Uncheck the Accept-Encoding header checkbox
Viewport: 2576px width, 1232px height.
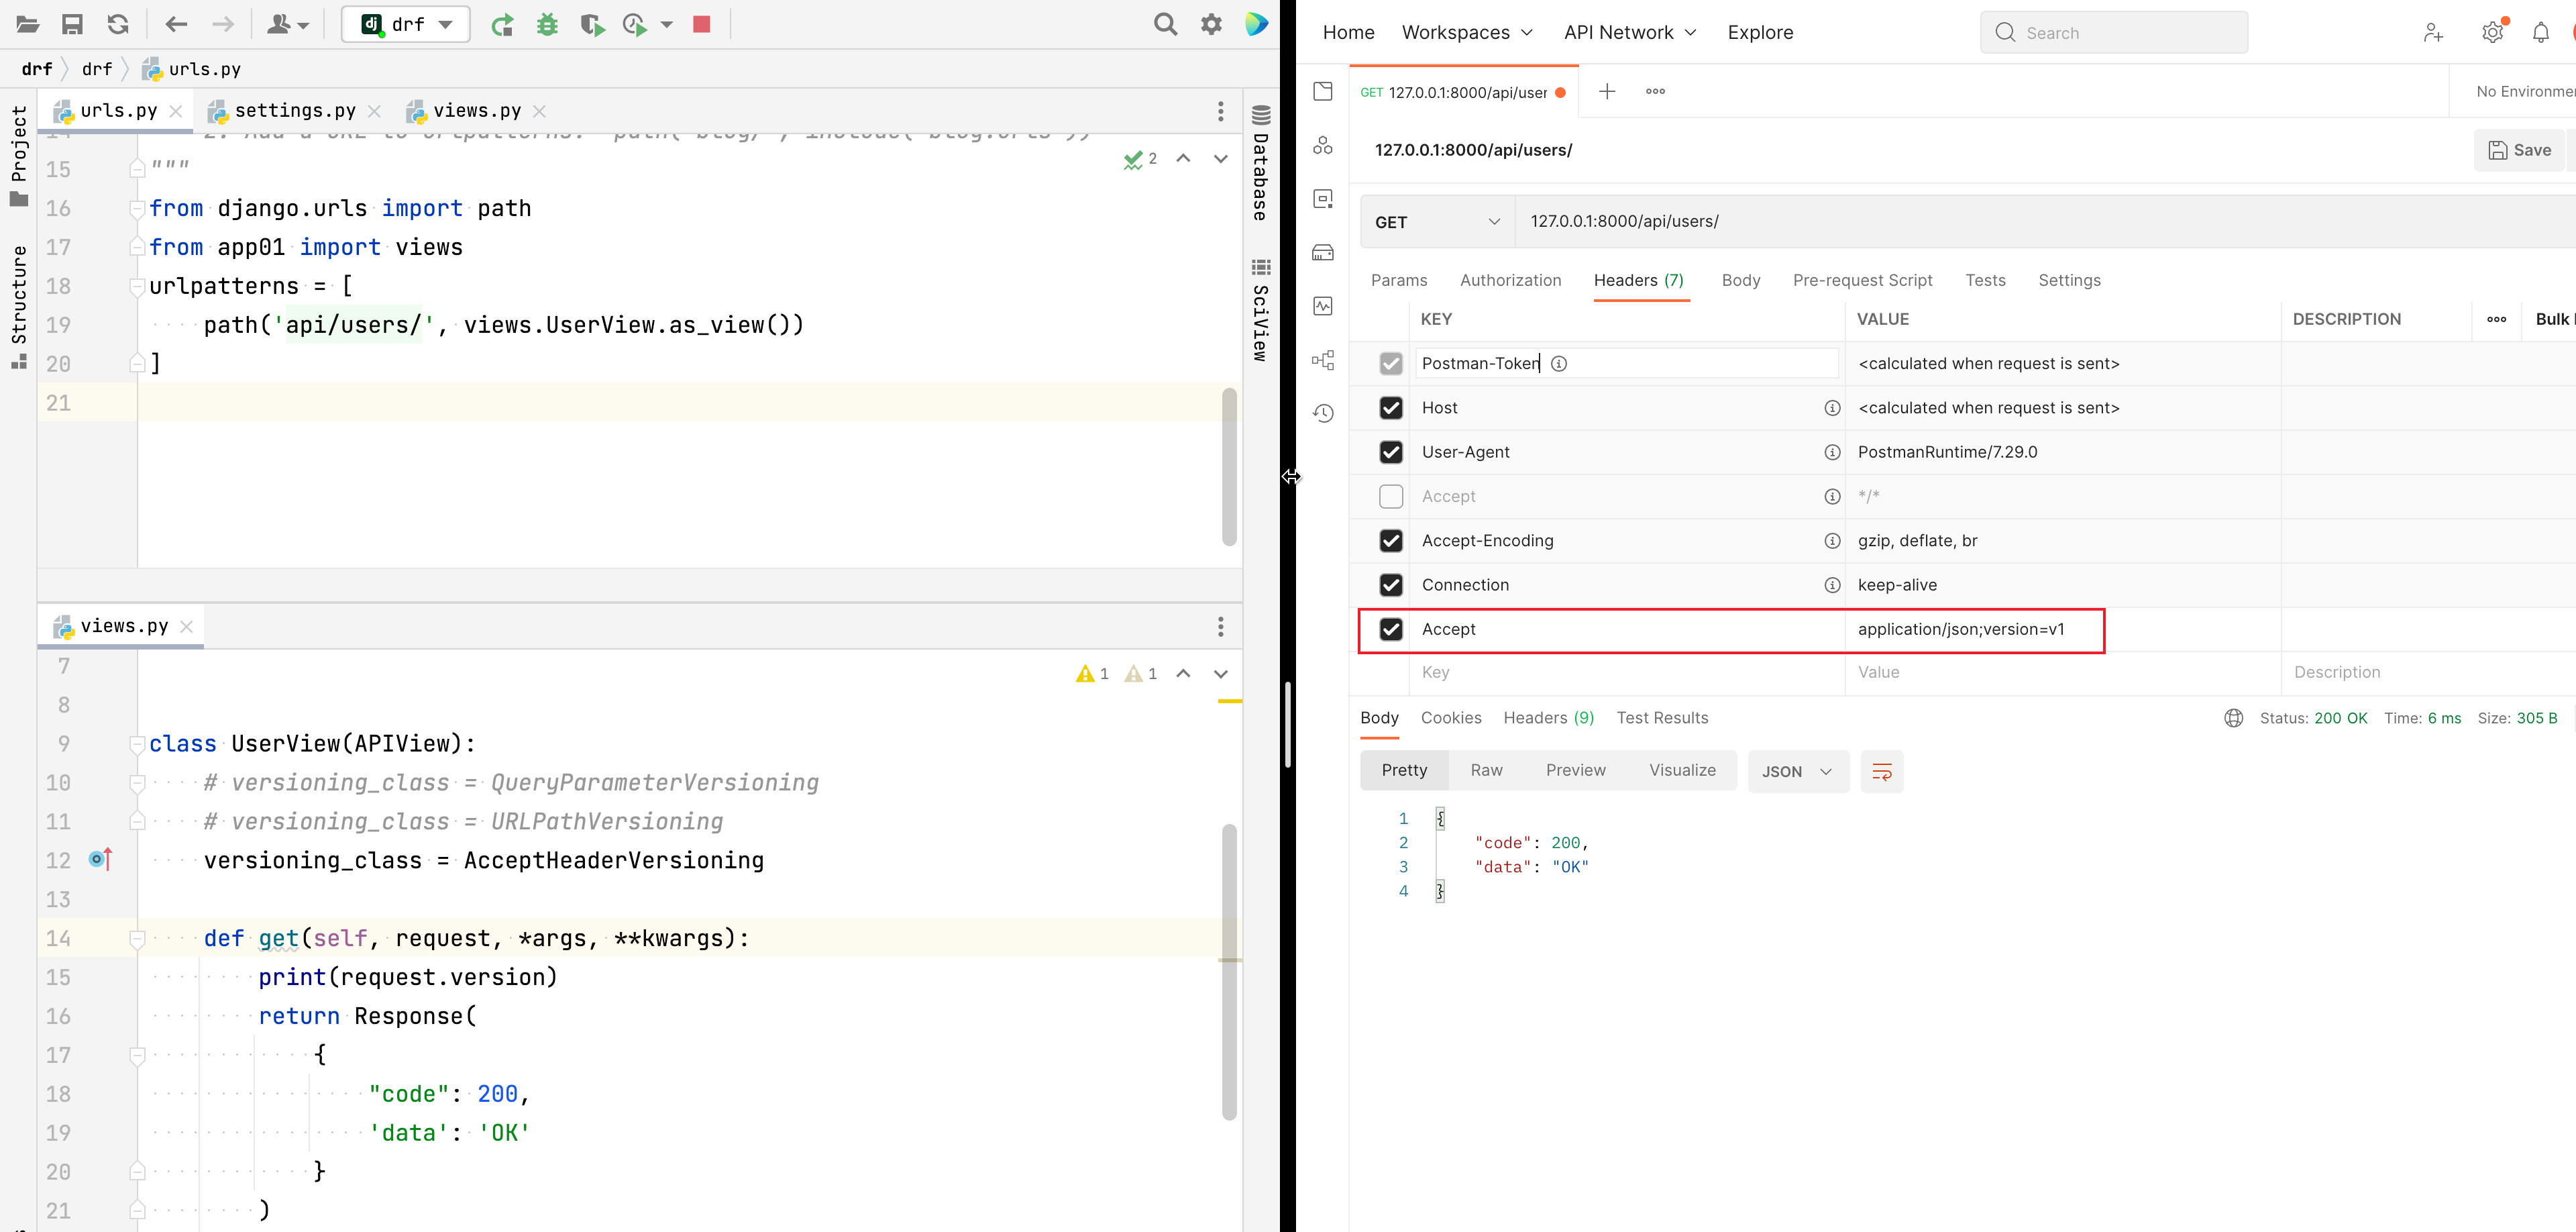(1390, 541)
